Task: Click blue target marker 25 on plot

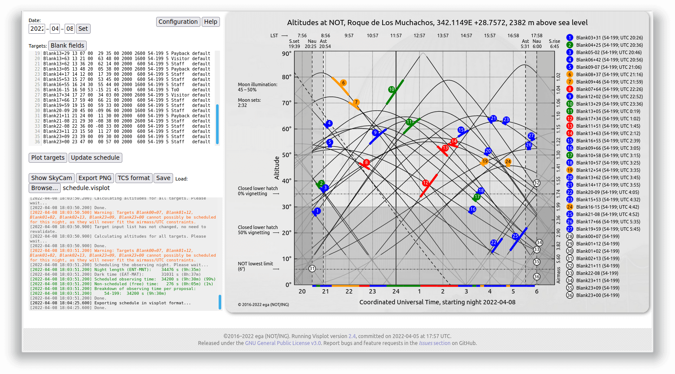Action: click(515, 236)
